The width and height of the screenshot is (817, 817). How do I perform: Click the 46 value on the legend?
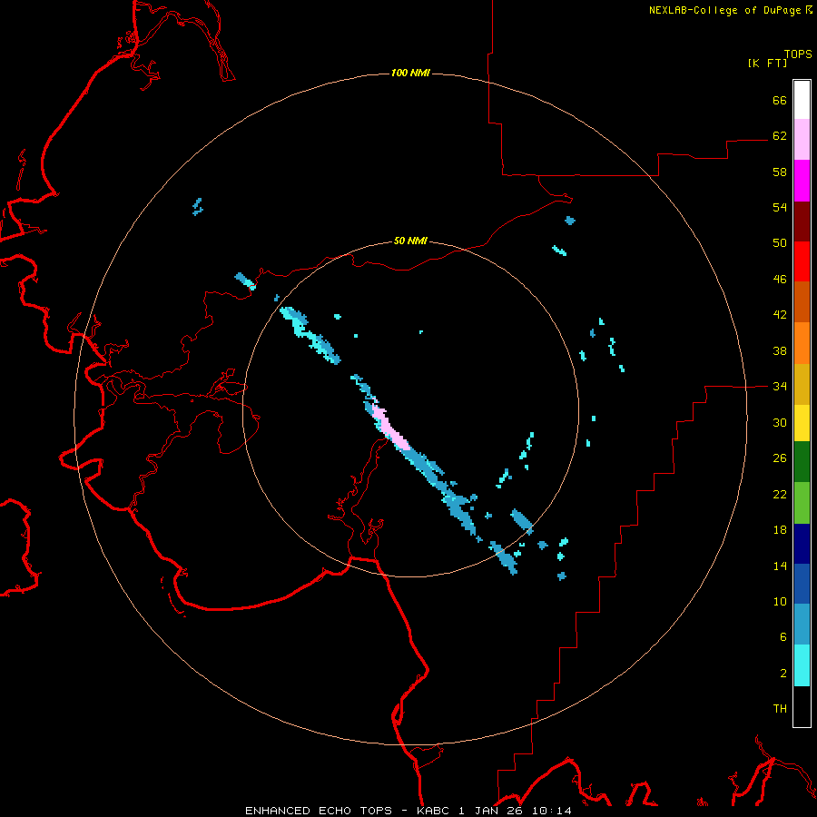(x=780, y=280)
